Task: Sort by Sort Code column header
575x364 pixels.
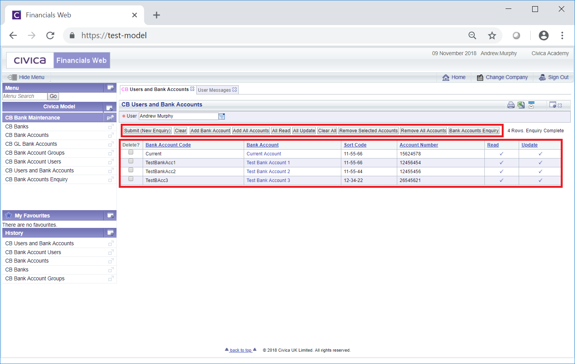Action: click(x=355, y=145)
